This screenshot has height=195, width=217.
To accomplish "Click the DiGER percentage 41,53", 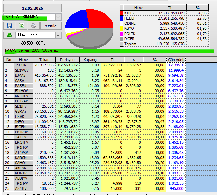I will click(x=202, y=39).
